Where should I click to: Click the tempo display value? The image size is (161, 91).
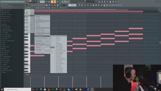(x=42, y=2)
